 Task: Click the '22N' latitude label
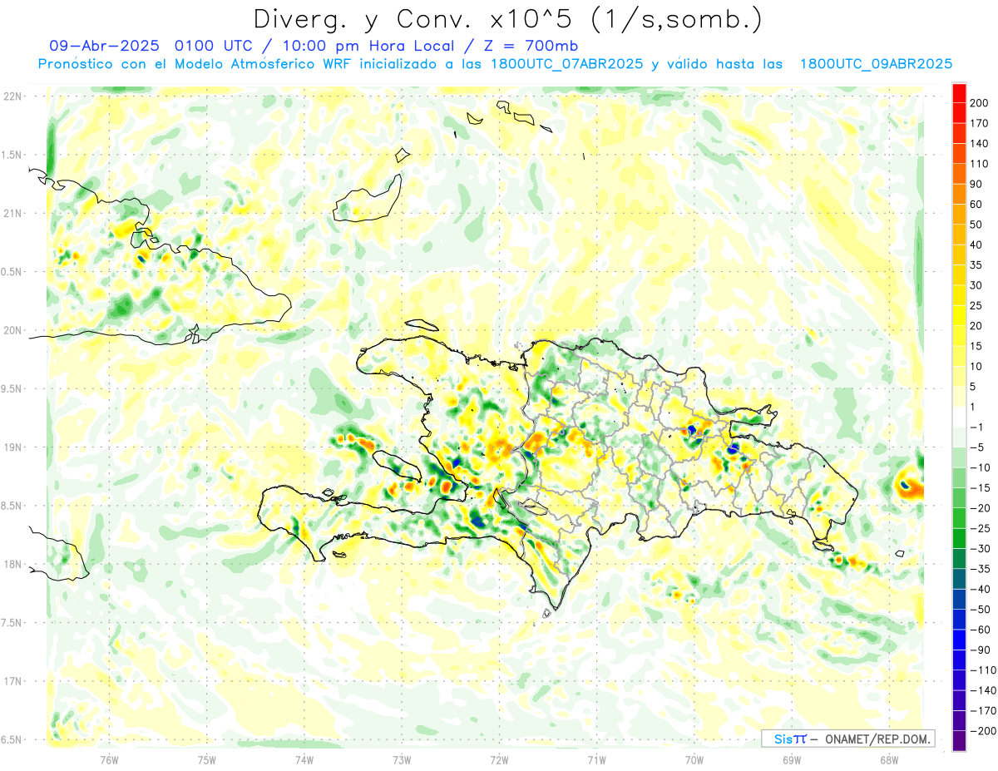tap(12, 96)
